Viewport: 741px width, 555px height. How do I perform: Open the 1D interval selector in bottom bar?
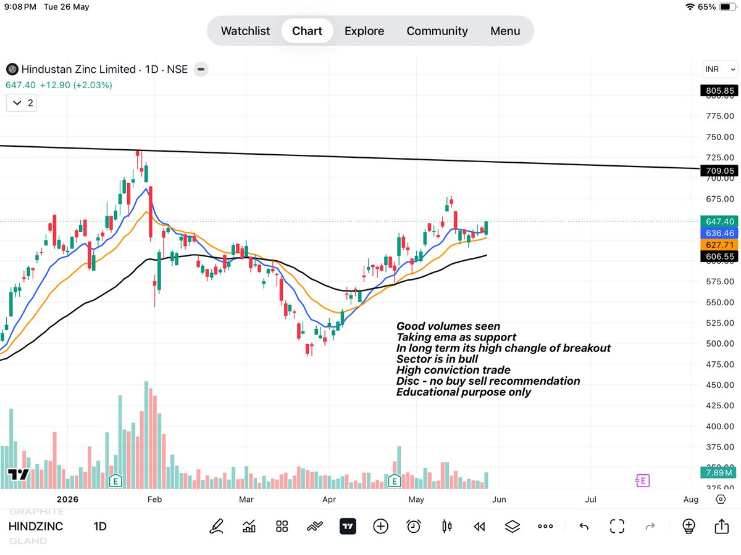100,527
